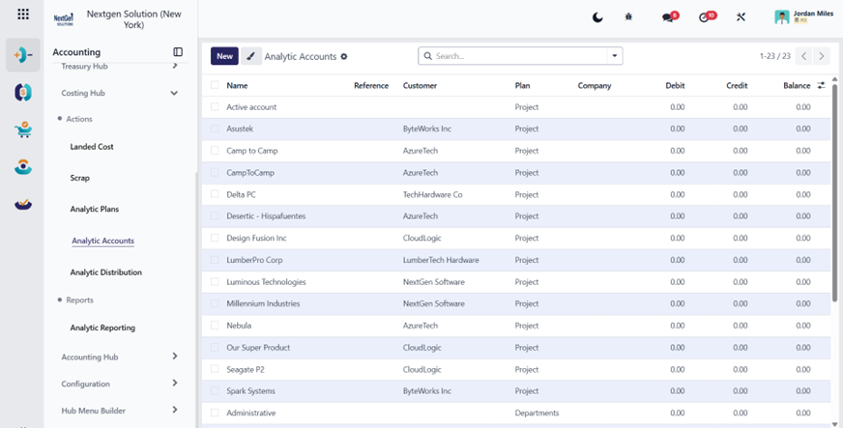Open the checkmark bowl app icon

(x=23, y=204)
